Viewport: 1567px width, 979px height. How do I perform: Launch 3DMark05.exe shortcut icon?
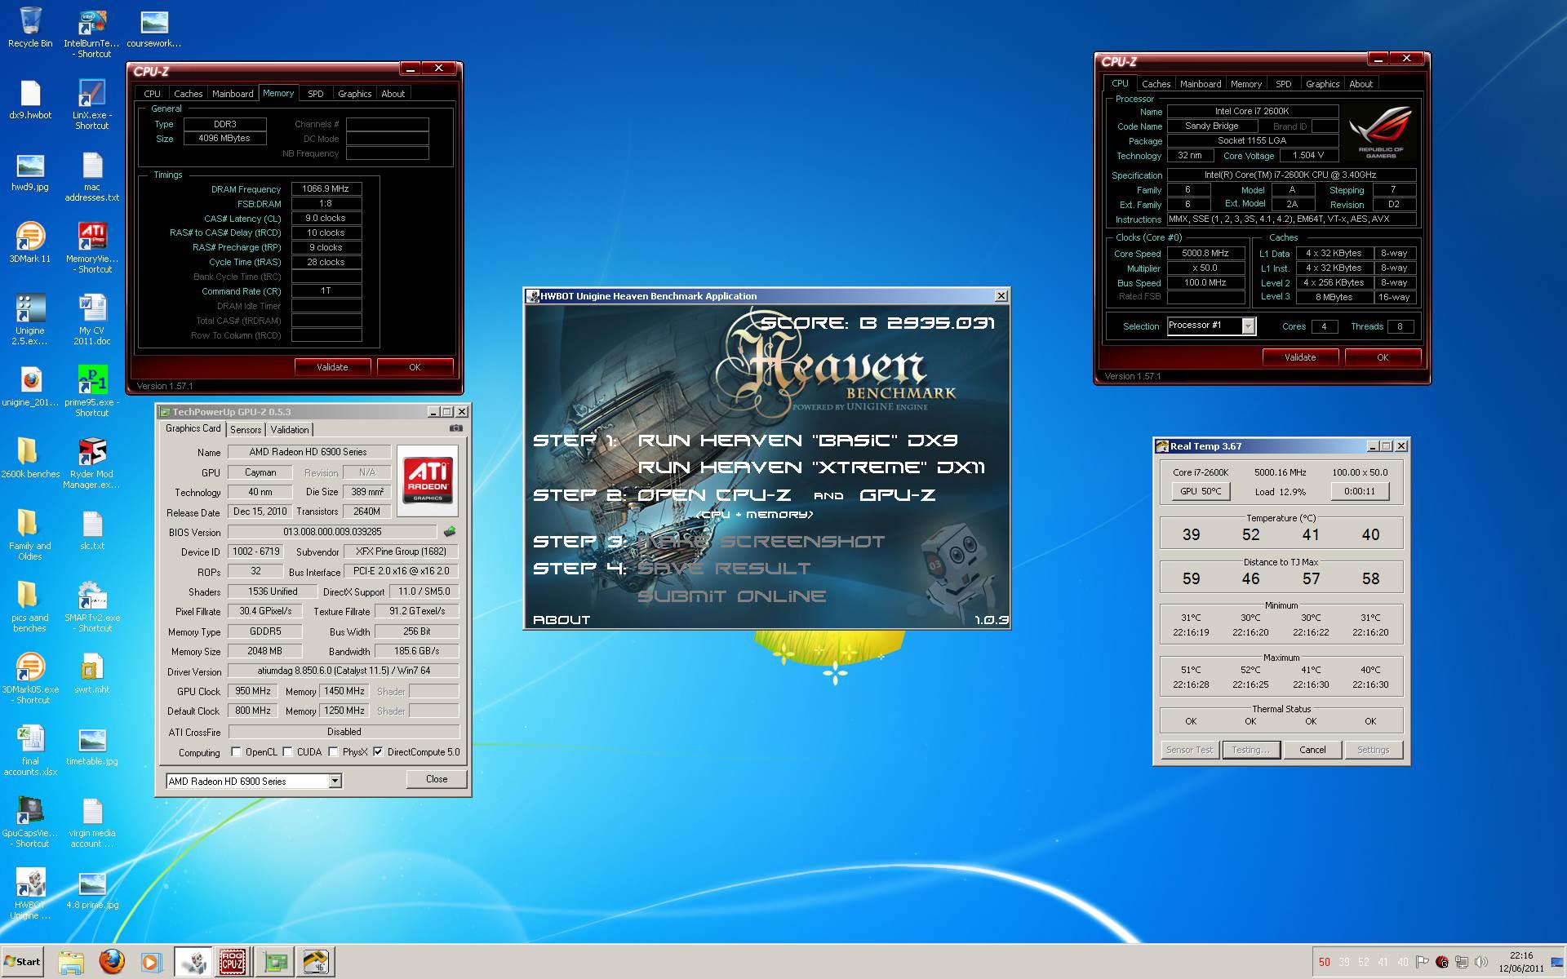30,679
